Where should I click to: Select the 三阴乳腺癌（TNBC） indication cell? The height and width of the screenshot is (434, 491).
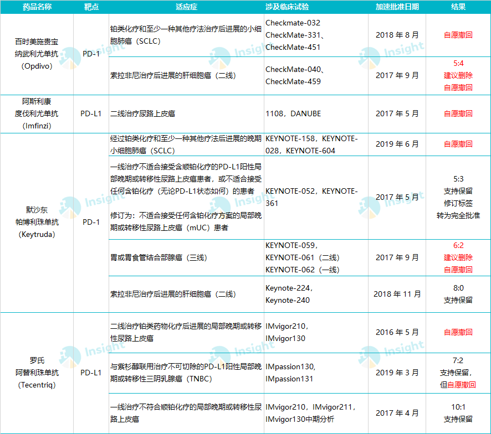click(186, 373)
